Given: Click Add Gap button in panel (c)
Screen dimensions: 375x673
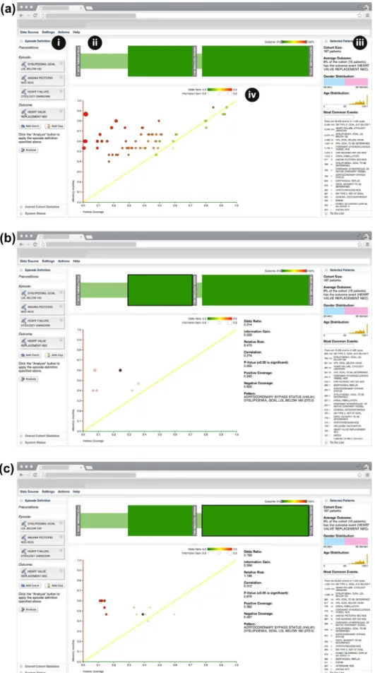Looking at the screenshot, I should tap(54, 586).
